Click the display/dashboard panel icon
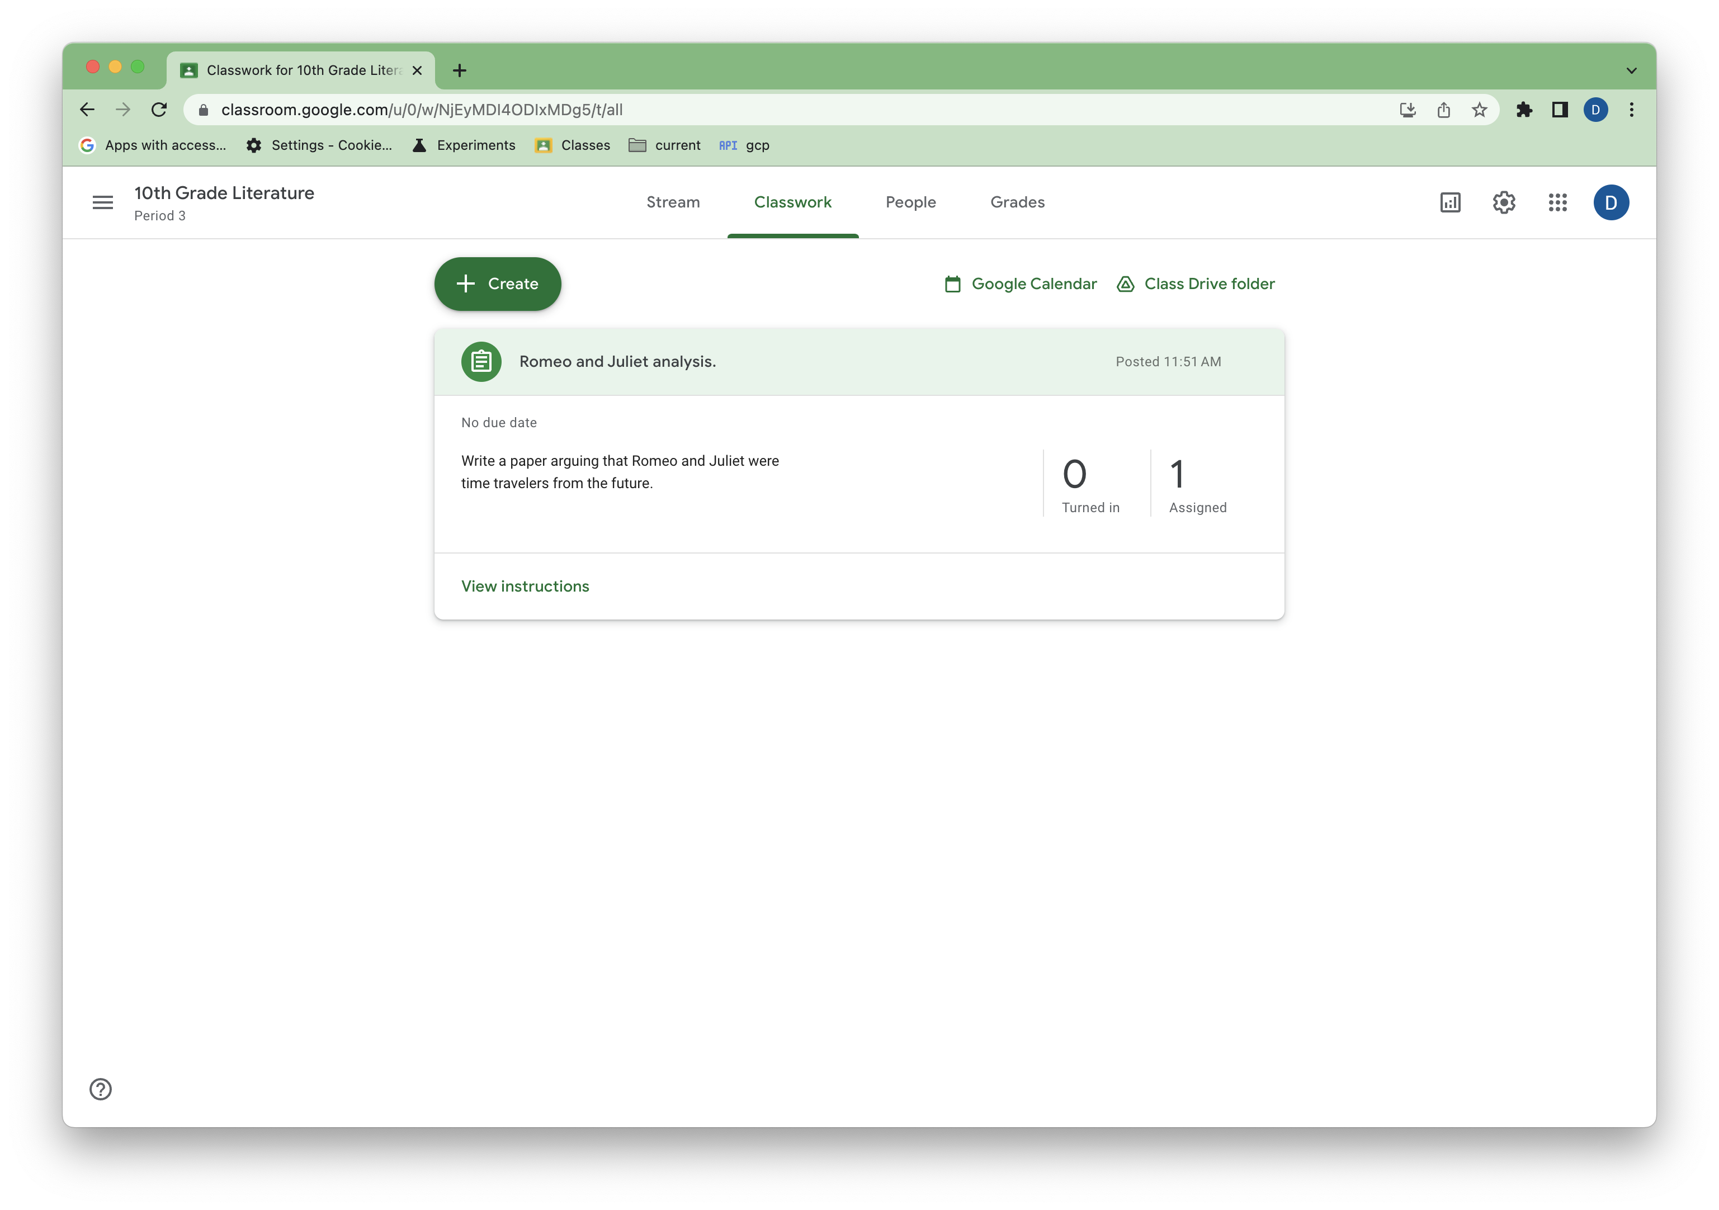This screenshot has height=1210, width=1719. click(x=1449, y=202)
